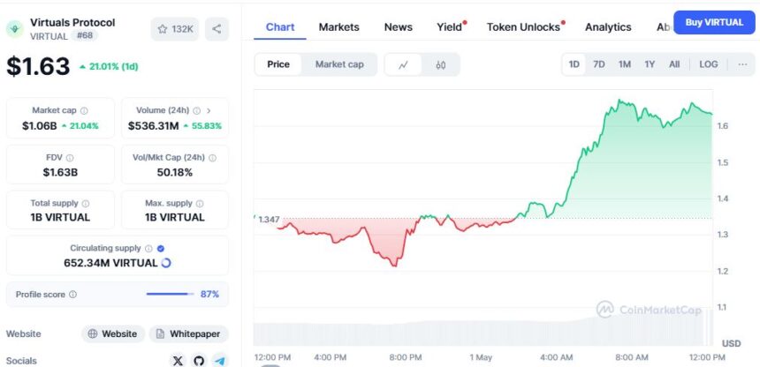The width and height of the screenshot is (760, 367).
Task: Open the Telegram social icon
Action: coord(219,361)
